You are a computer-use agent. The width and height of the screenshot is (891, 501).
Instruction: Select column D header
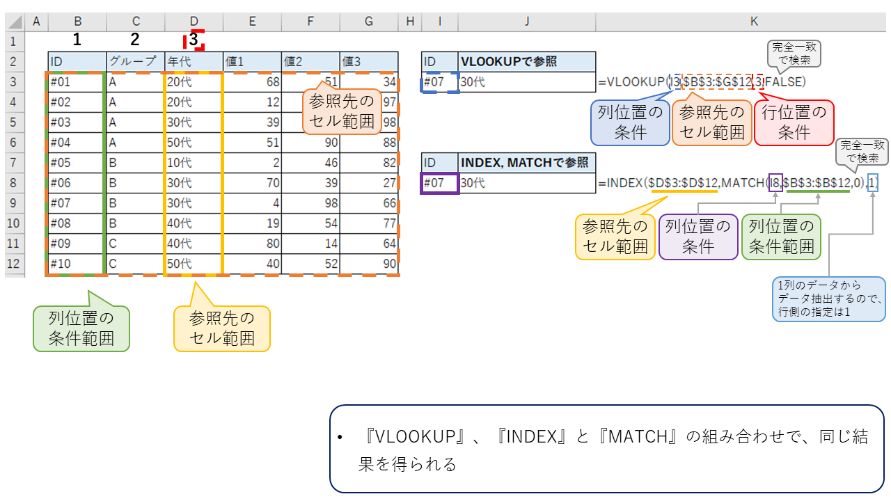pyautogui.click(x=194, y=22)
